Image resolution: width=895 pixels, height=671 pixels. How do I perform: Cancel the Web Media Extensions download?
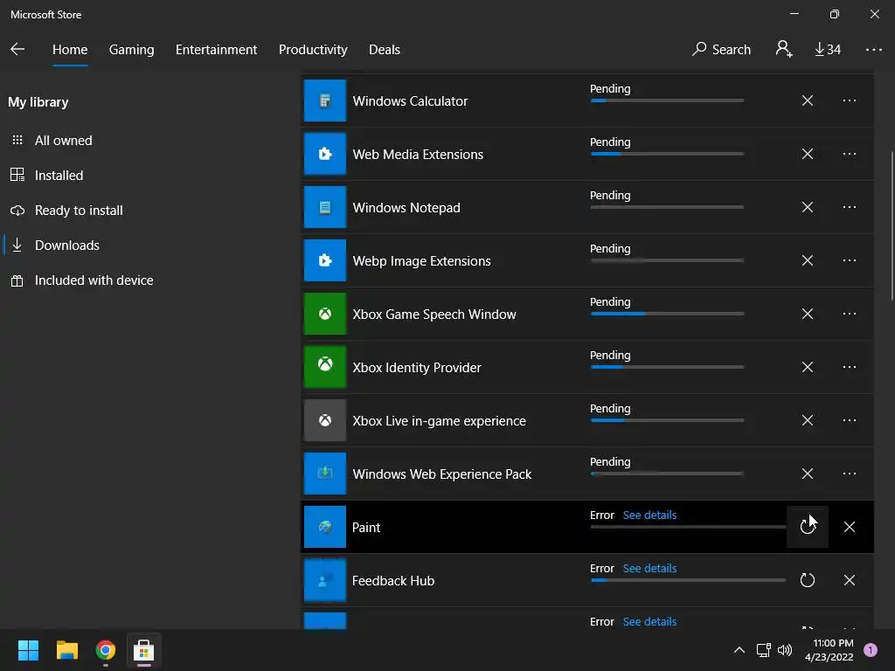(x=807, y=154)
